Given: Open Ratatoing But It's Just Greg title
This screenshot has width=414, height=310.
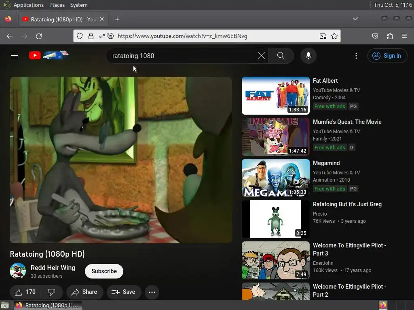Looking at the screenshot, I should coord(347,204).
